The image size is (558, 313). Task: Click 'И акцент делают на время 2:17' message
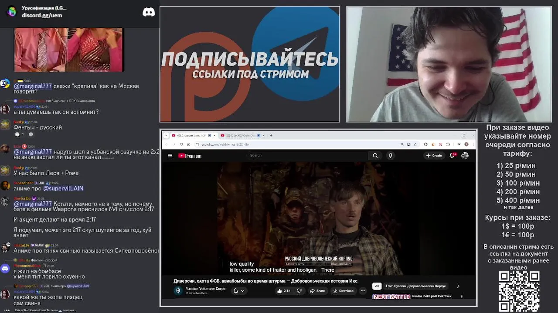coord(54,220)
